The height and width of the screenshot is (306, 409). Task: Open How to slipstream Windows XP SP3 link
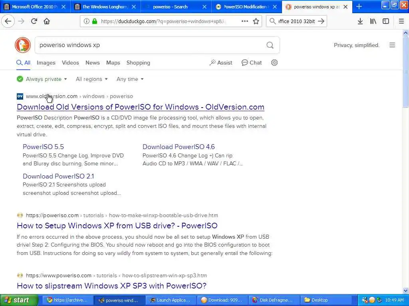coord(112,286)
